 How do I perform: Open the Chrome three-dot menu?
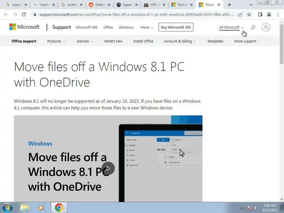click(278, 14)
